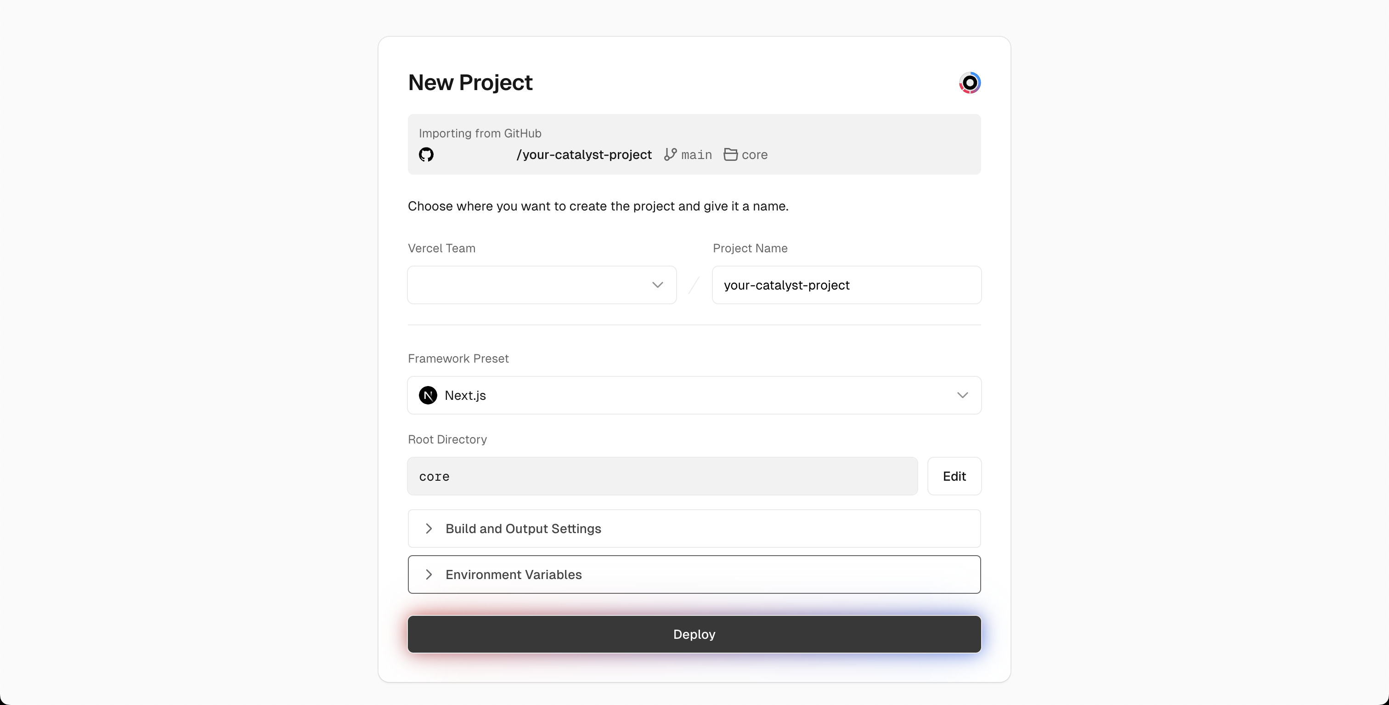Expand the Build and Output Settings section

point(694,529)
